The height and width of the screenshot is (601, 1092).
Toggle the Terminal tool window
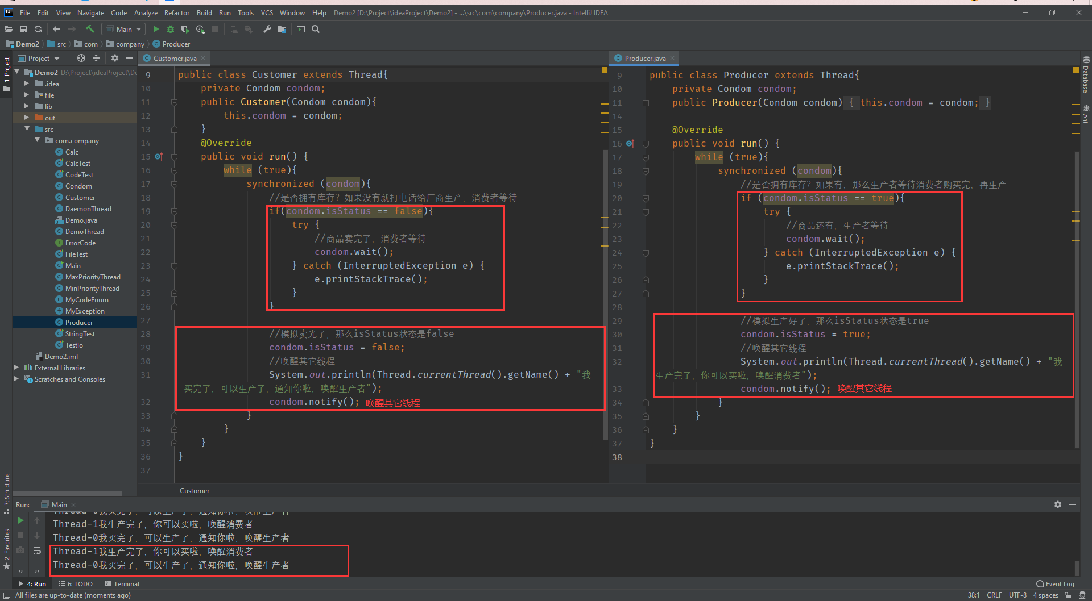coord(122,584)
